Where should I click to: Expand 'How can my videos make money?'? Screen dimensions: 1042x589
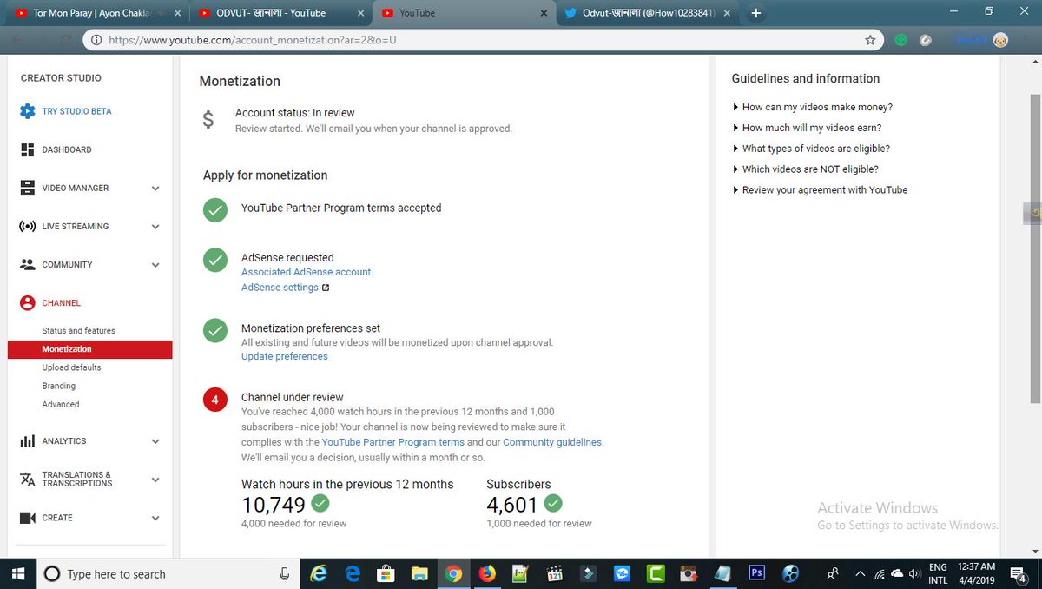click(x=813, y=107)
